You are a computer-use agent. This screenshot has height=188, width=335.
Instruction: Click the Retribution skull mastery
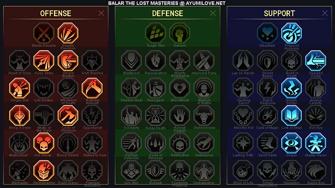(x=180, y=143)
